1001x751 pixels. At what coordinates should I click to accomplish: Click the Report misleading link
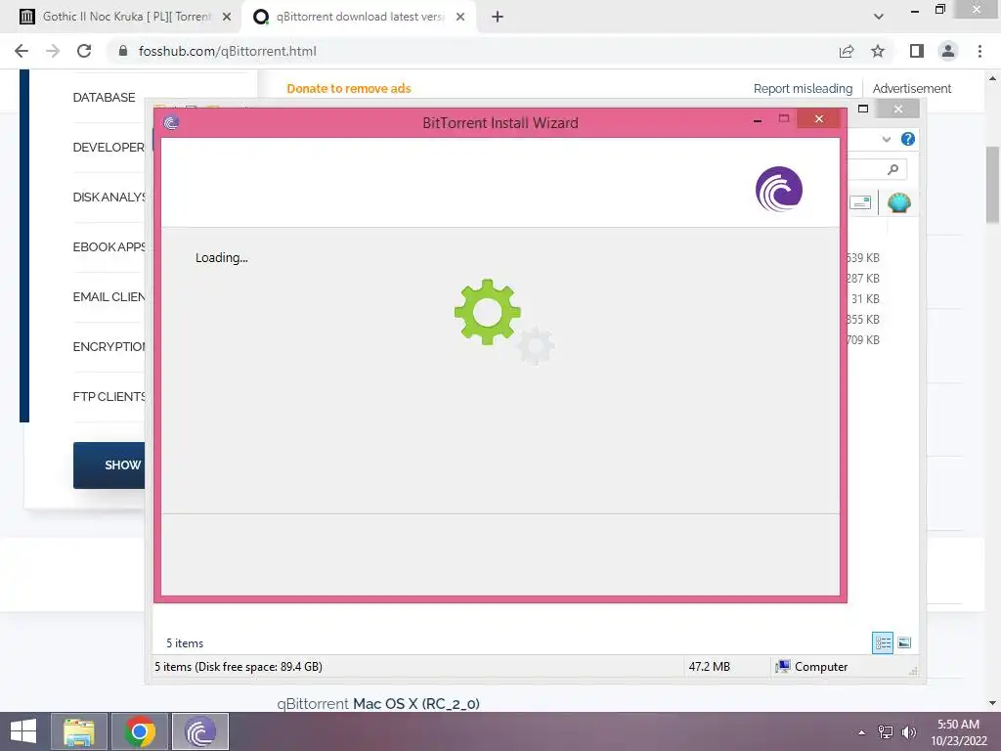(803, 89)
